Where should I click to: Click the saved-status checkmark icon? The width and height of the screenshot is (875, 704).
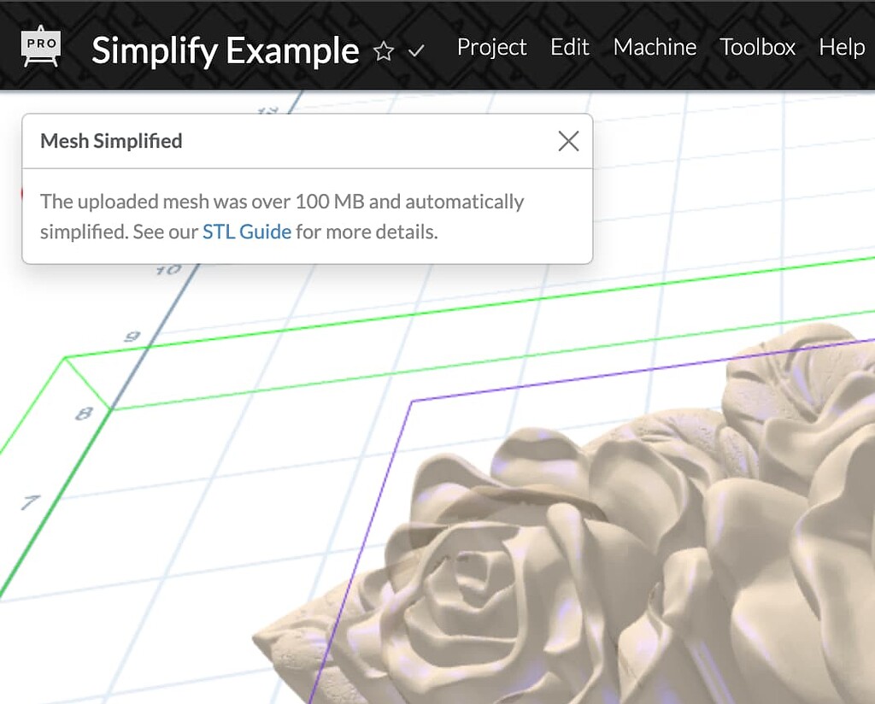[416, 50]
